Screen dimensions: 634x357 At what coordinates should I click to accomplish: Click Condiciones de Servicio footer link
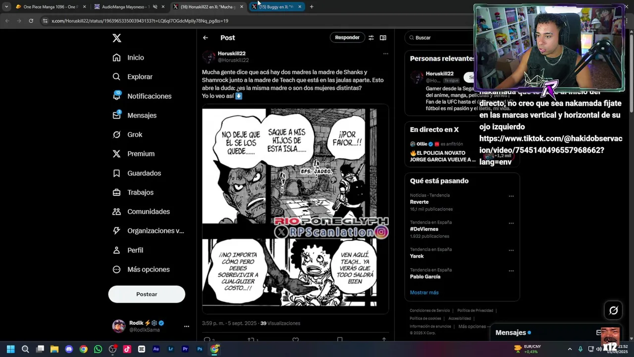coord(429,310)
